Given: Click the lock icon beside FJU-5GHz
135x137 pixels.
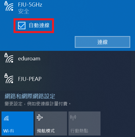Looking at the screenshot, I should (6, 3).
